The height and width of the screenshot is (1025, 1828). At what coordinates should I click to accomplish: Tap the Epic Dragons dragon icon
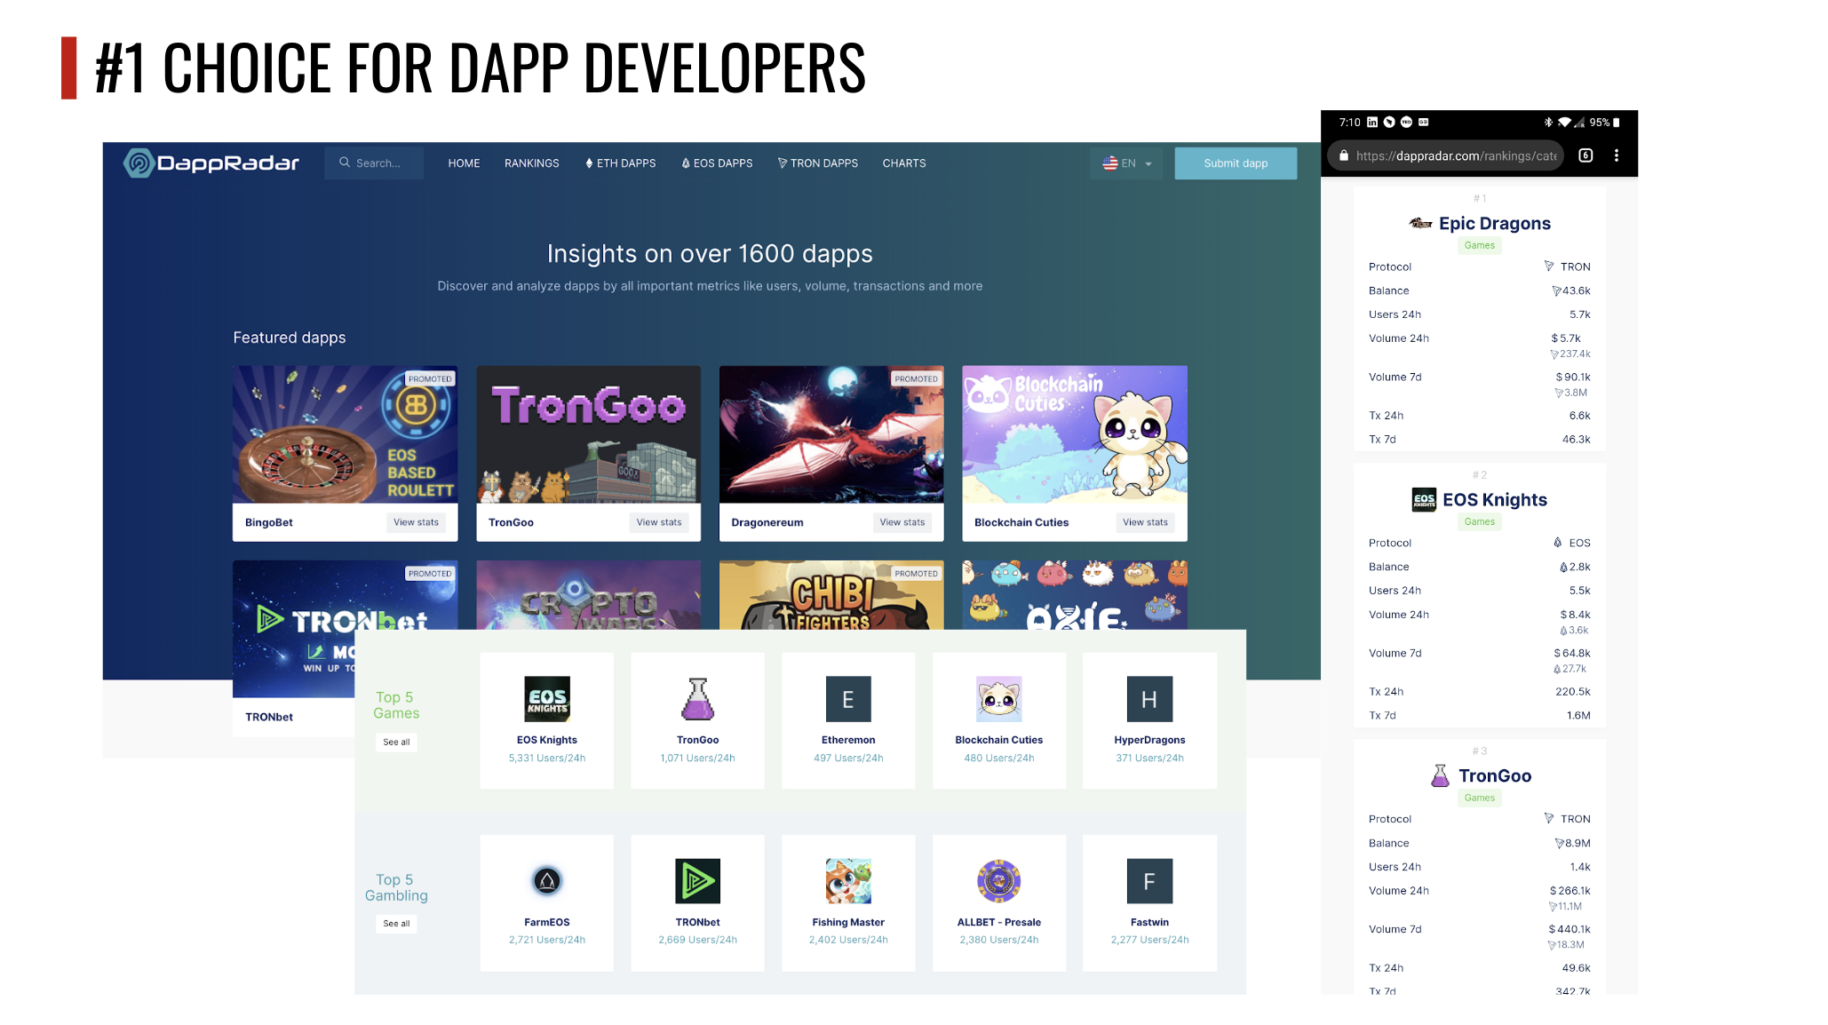point(1420,224)
